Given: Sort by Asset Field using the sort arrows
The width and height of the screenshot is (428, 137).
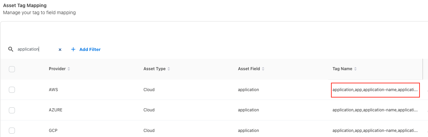Looking at the screenshot, I should point(263,69).
